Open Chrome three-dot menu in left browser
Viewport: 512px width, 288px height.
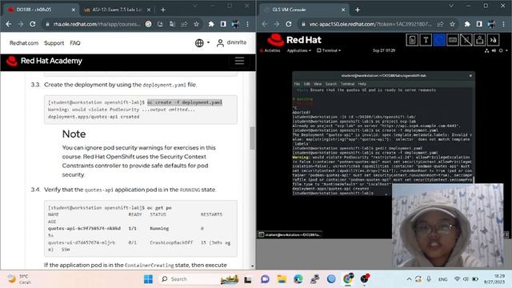(247, 24)
